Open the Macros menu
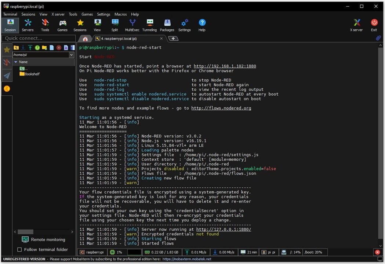Viewport: 385px width, 264px height. pos(120,14)
